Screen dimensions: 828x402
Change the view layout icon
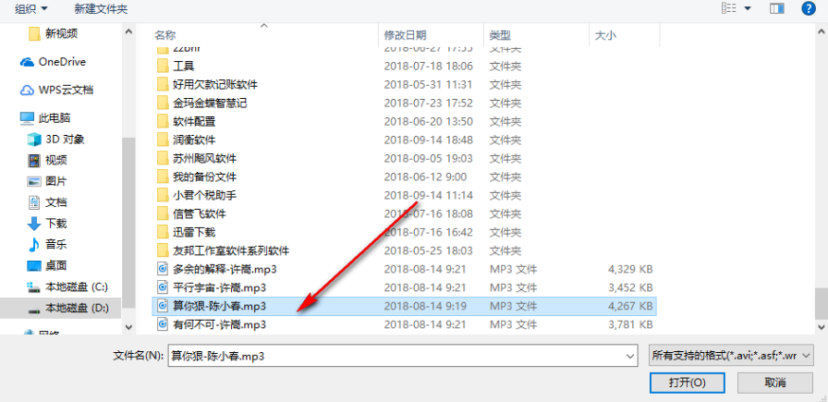coord(729,8)
